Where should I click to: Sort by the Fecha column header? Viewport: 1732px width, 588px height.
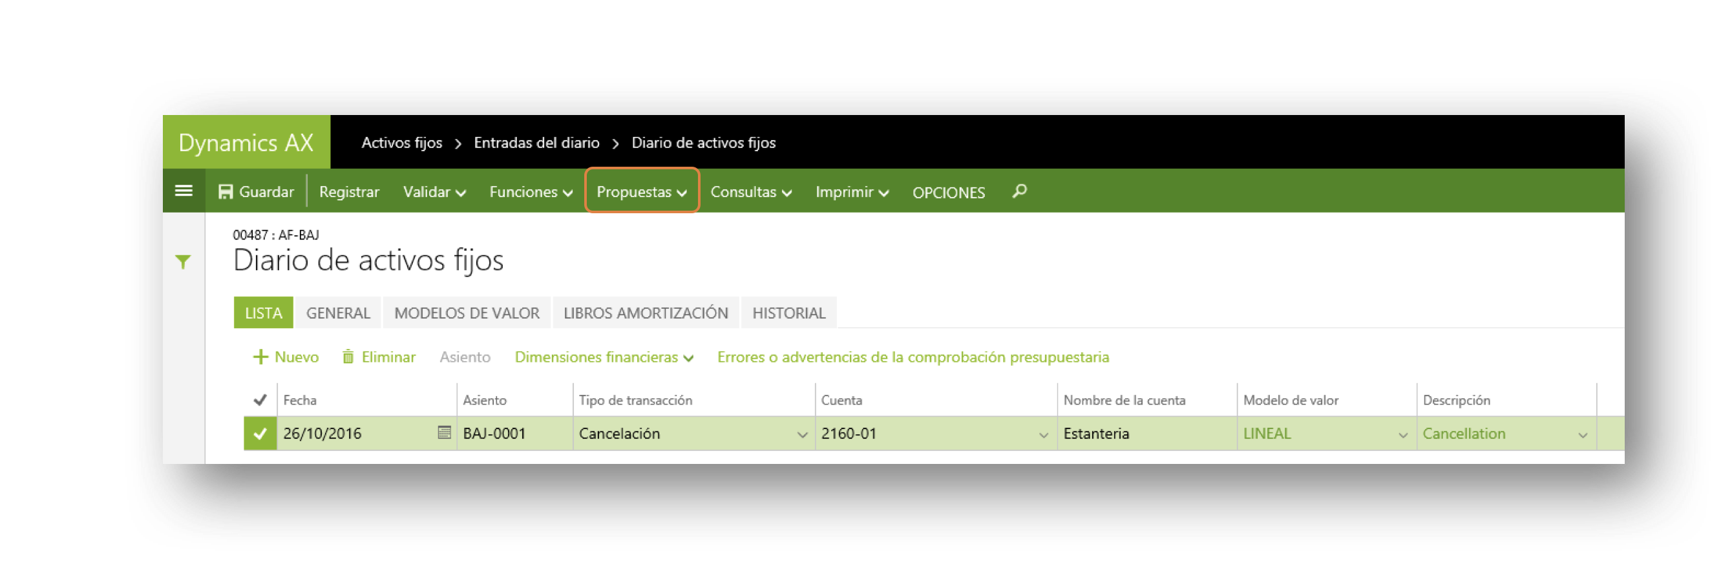[300, 400]
